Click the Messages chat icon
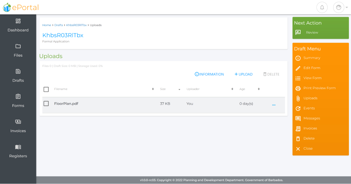 pyautogui.click(x=298, y=118)
